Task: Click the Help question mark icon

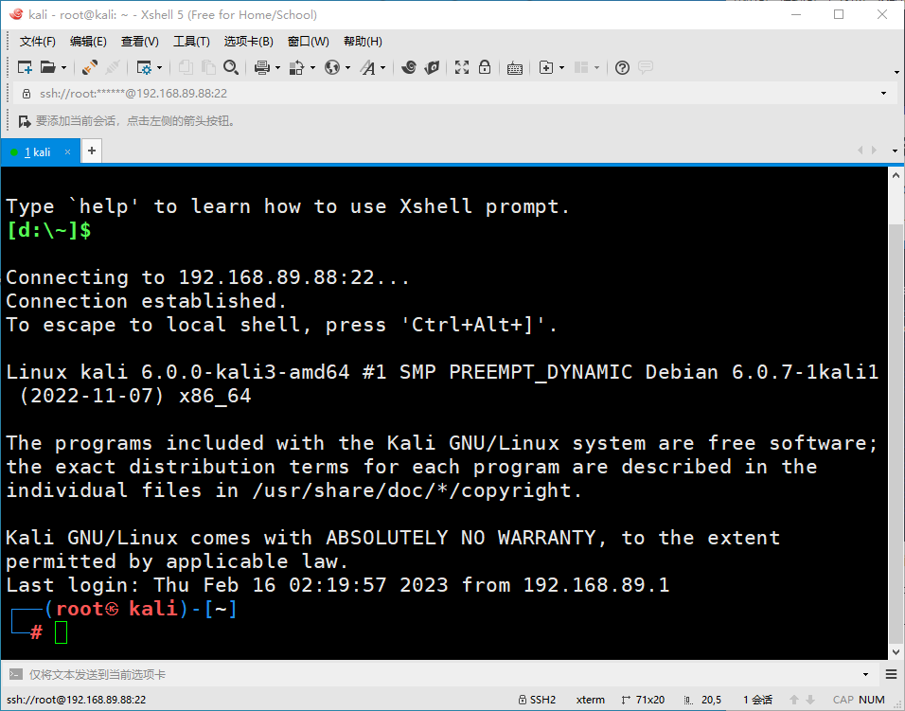Action: pyautogui.click(x=622, y=67)
